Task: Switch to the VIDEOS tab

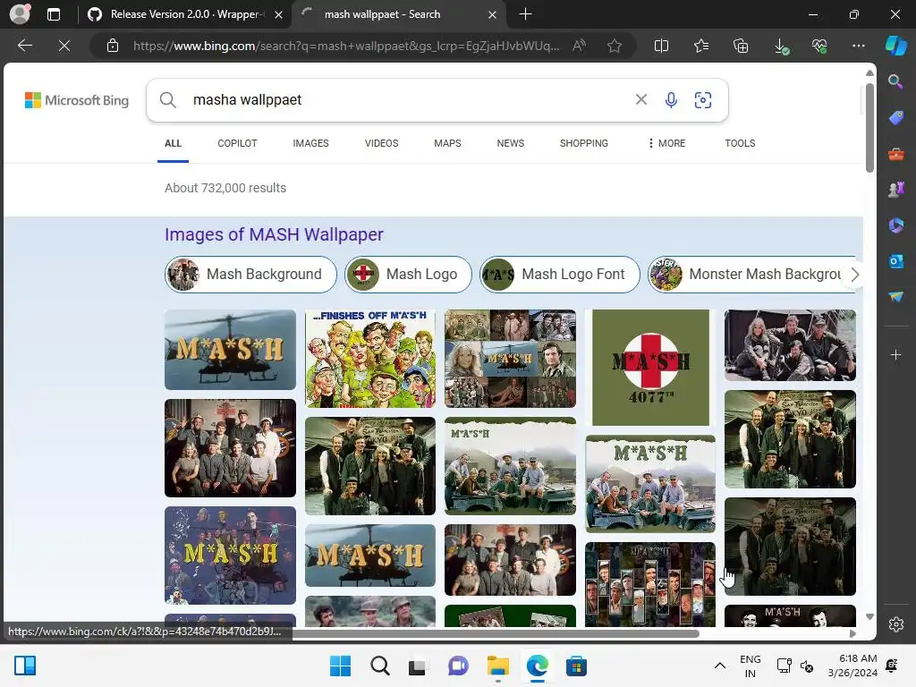Action: pos(381,143)
